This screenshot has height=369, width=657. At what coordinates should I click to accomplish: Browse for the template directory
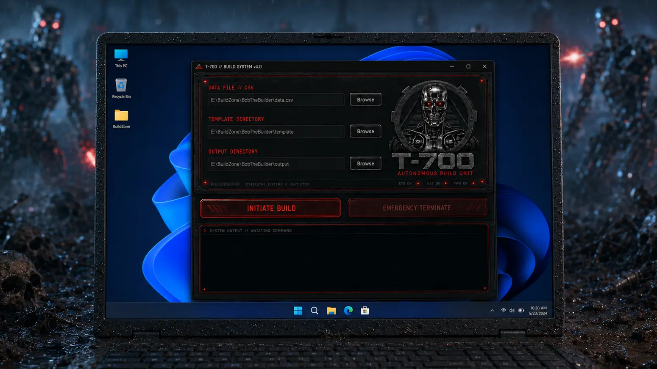365,131
